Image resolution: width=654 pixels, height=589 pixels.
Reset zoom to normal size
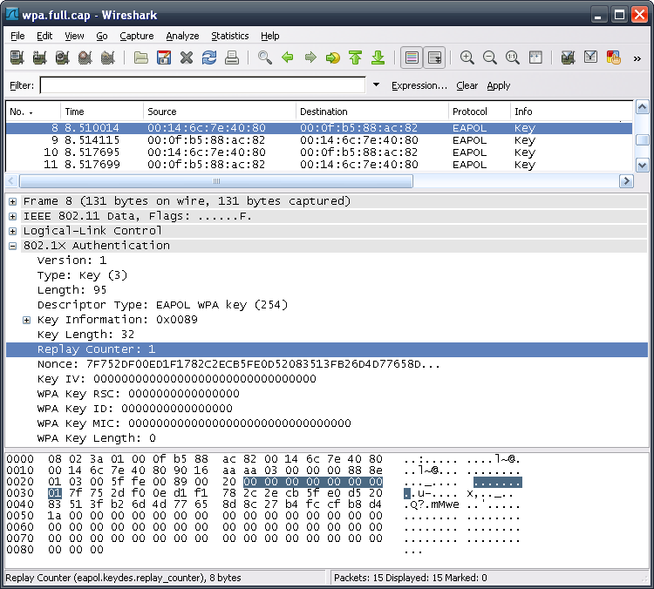tap(513, 58)
